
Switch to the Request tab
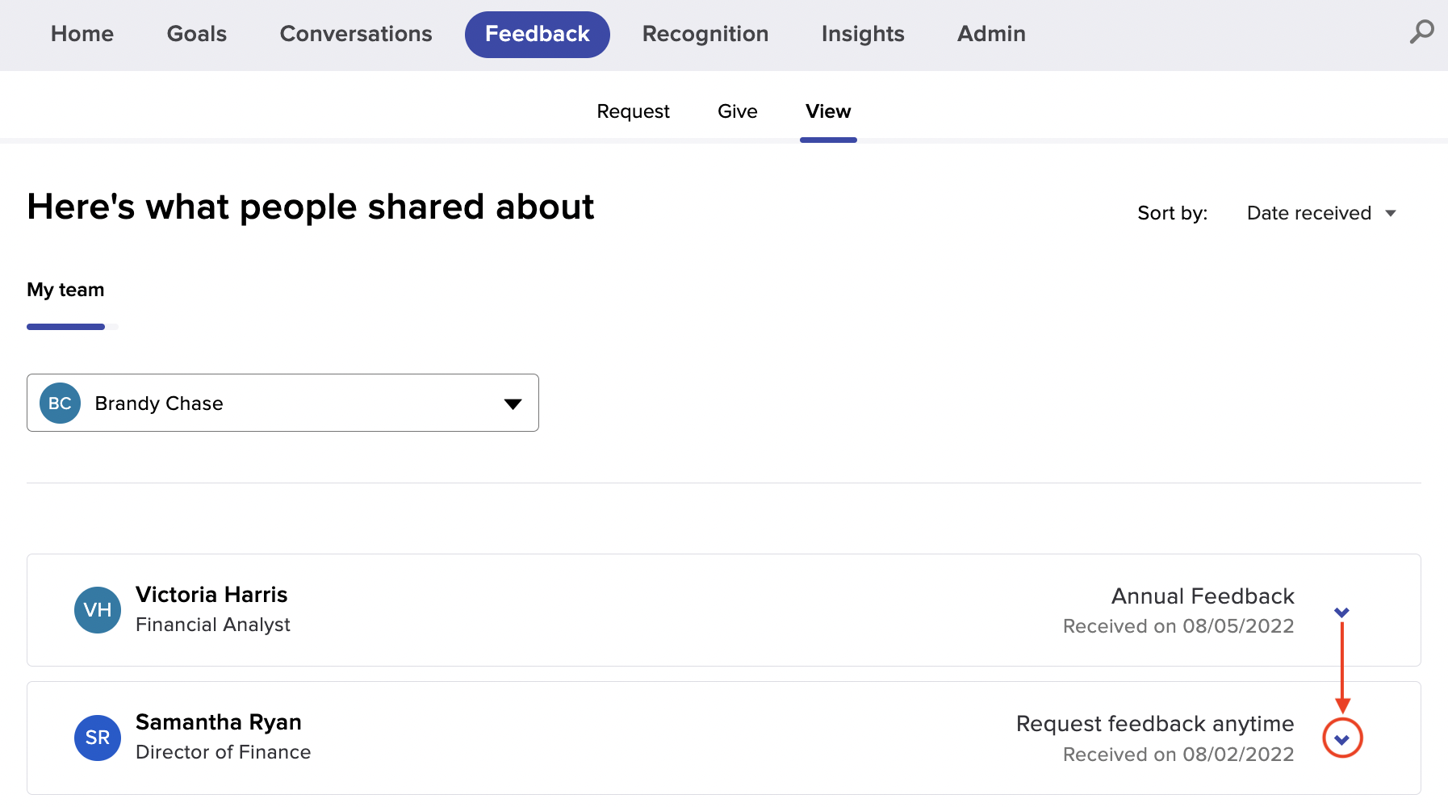pyautogui.click(x=633, y=111)
